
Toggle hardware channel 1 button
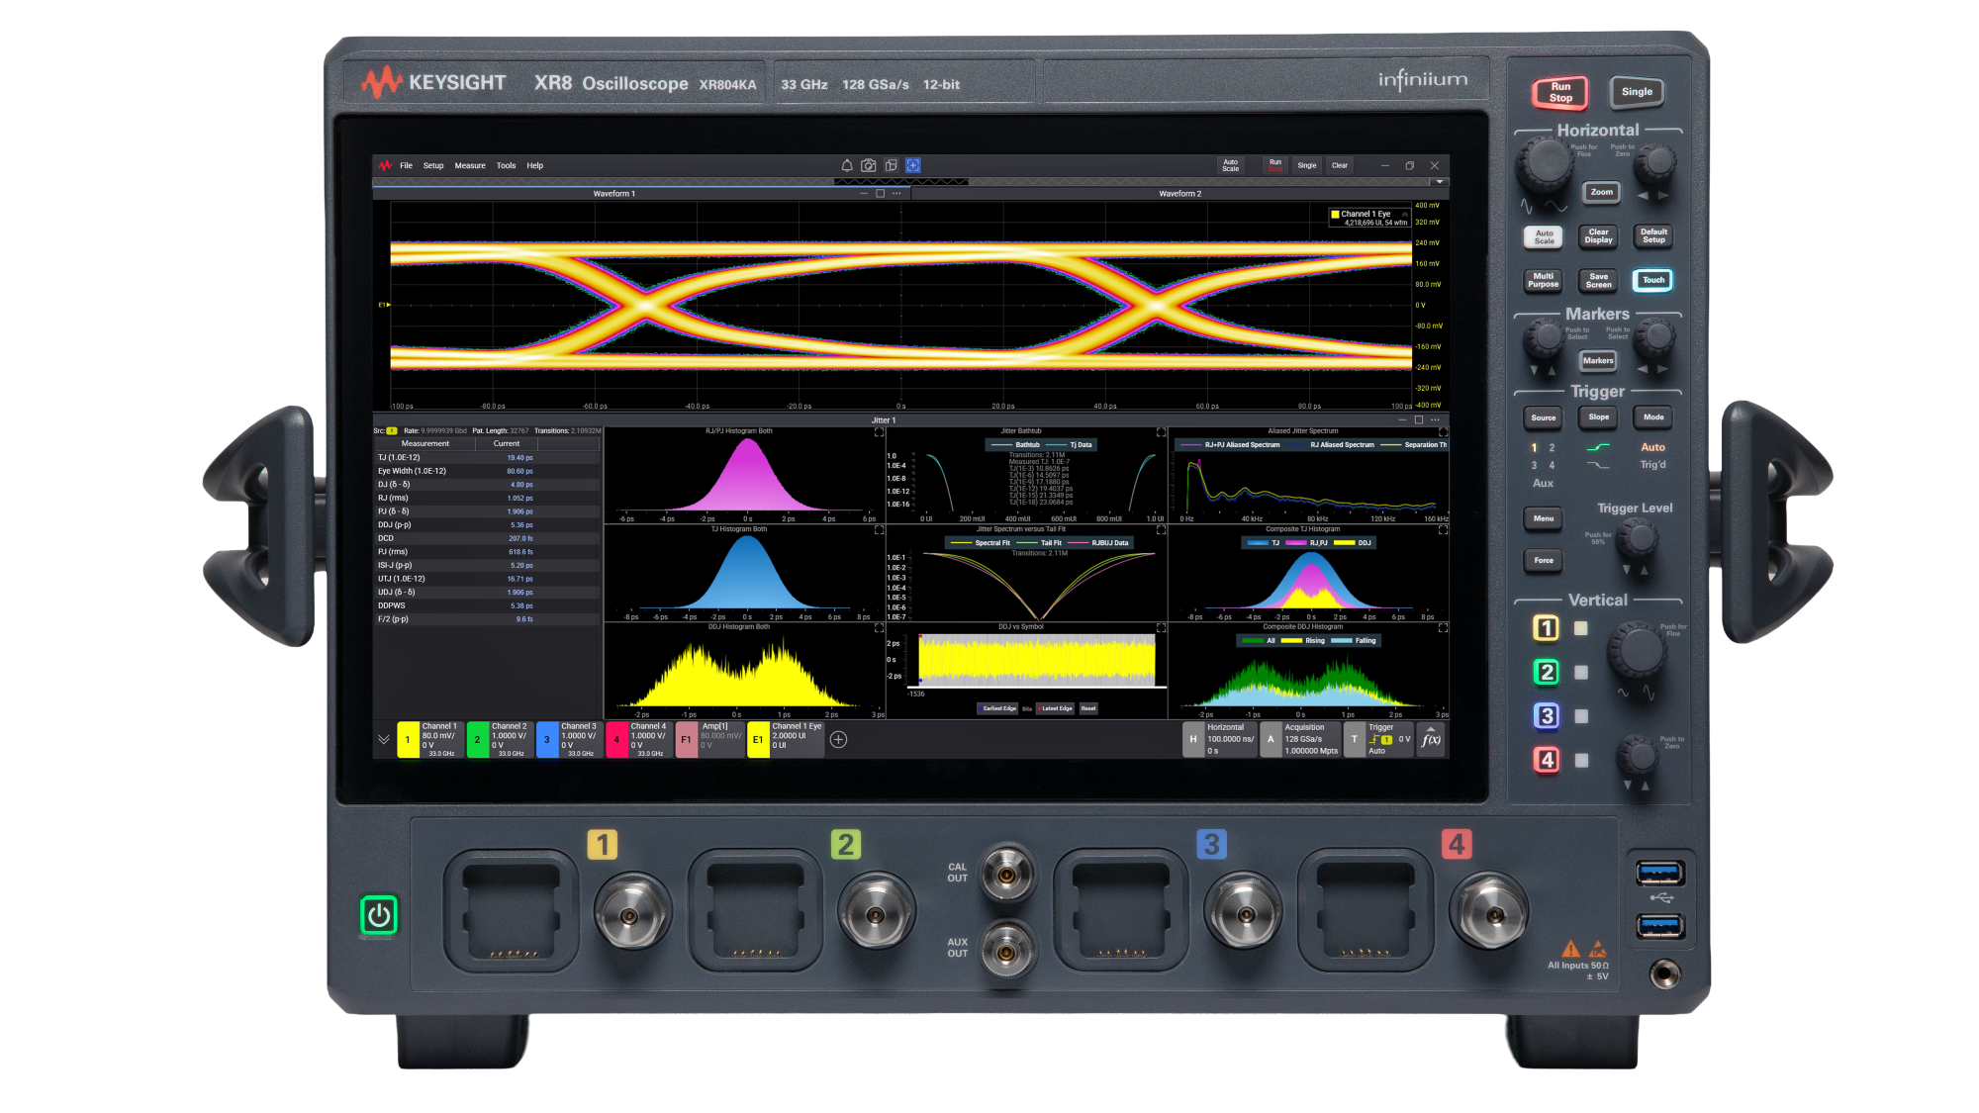[1546, 628]
